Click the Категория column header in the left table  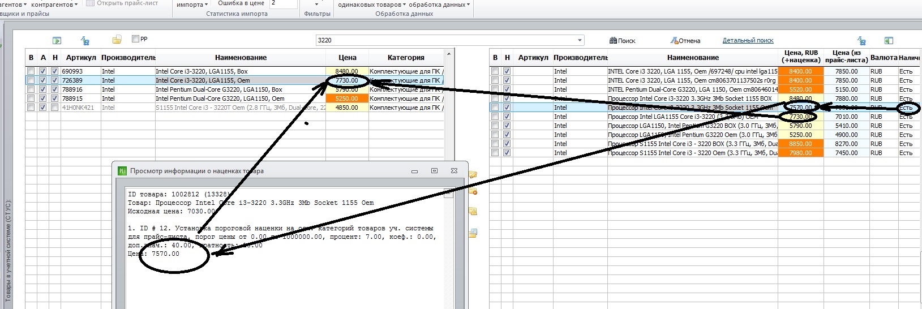(406, 58)
